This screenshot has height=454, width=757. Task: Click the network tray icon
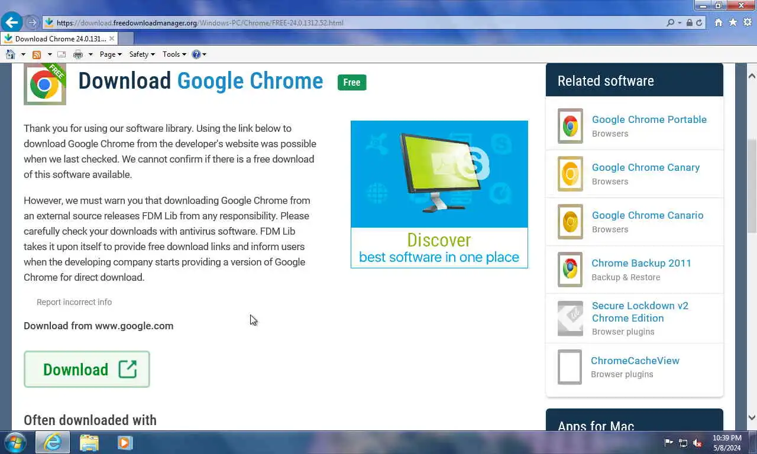point(683,442)
